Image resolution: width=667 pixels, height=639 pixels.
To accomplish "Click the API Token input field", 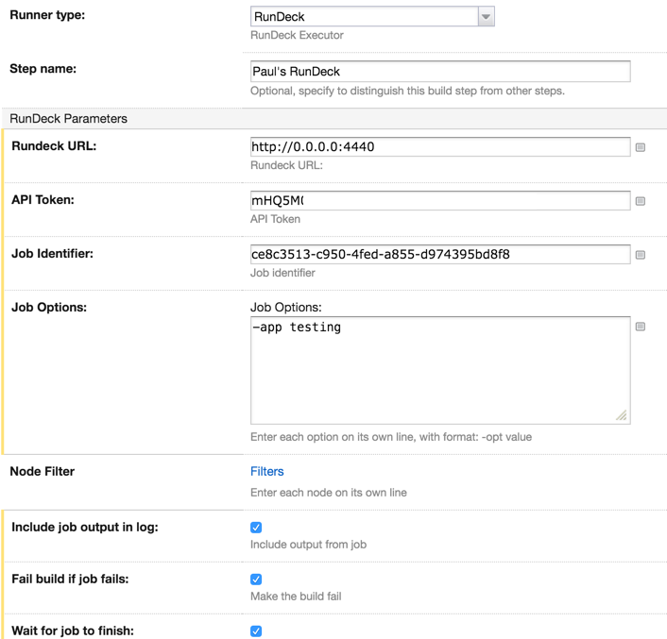I will coord(440,200).
